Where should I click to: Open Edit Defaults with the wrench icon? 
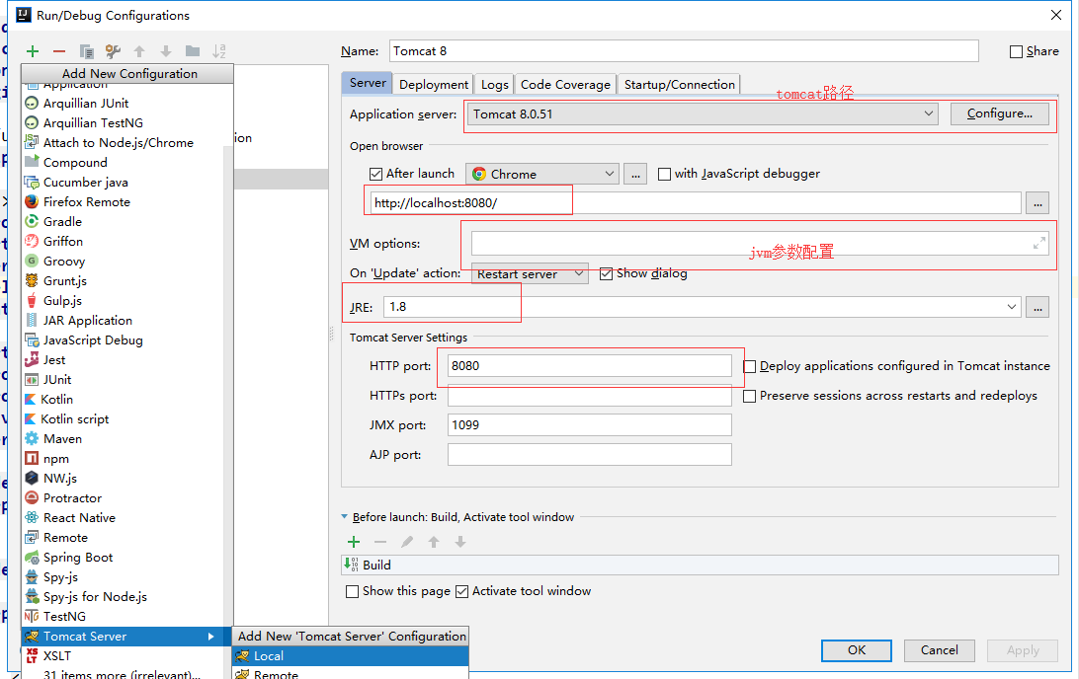(x=114, y=51)
